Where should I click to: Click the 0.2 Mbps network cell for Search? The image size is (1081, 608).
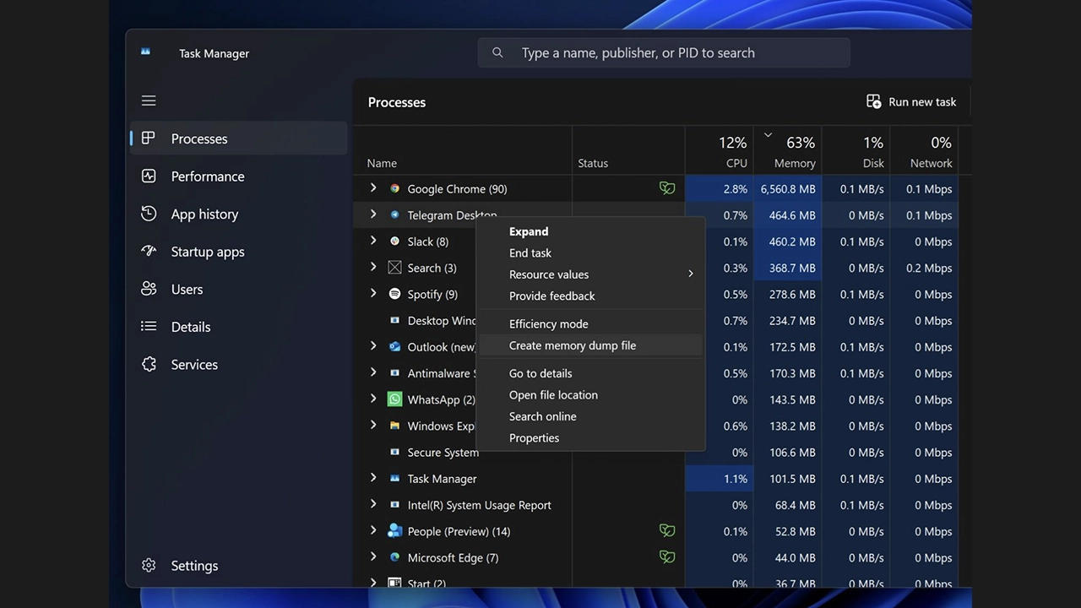(x=924, y=268)
